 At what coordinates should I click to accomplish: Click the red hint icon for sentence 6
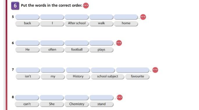119,43
